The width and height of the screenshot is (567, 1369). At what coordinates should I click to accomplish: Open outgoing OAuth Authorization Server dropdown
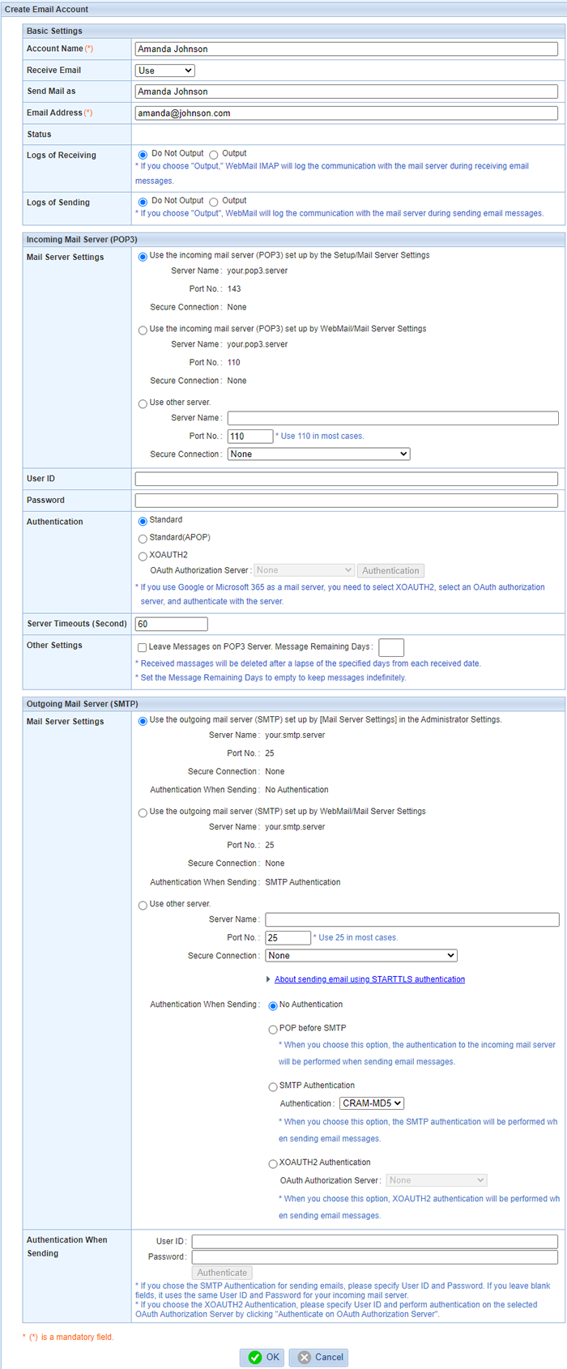[x=437, y=1180]
